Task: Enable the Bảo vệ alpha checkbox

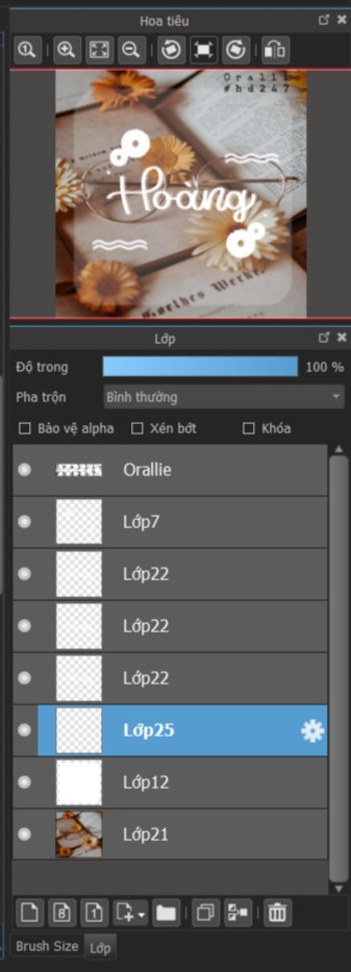Action: coord(25,429)
